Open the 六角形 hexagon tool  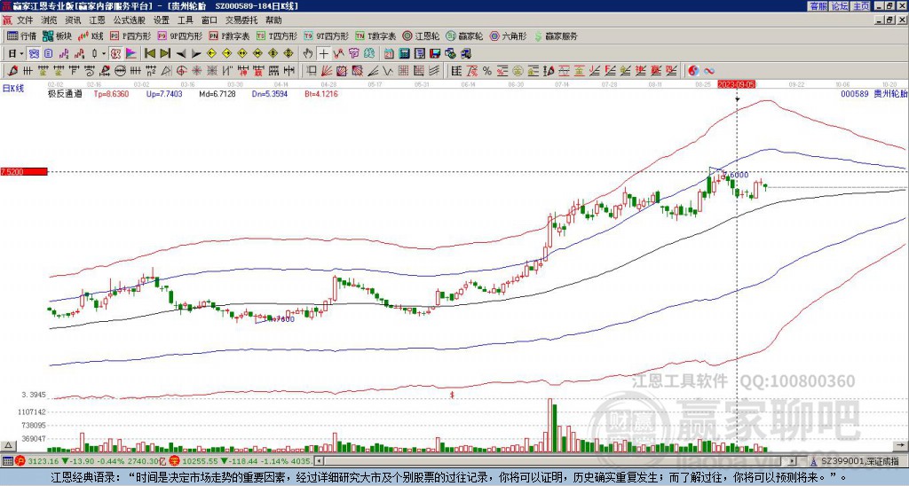[508, 35]
